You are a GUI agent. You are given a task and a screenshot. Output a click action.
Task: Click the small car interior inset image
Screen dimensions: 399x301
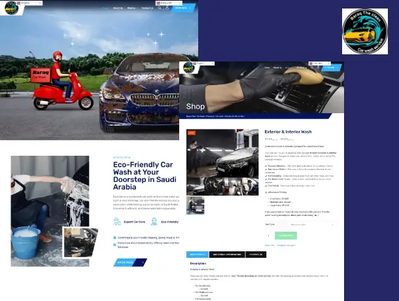click(80, 242)
